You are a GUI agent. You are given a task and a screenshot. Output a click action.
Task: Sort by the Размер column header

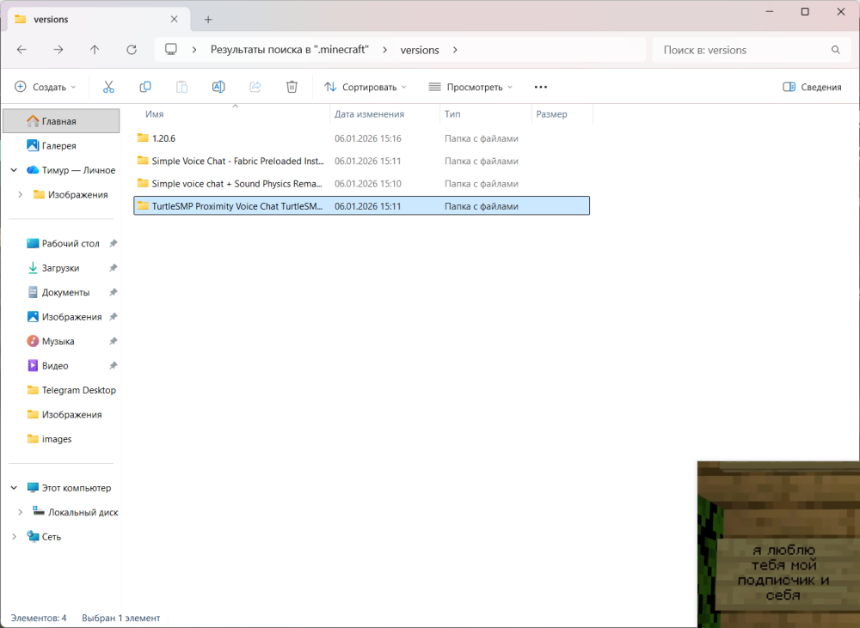click(552, 114)
